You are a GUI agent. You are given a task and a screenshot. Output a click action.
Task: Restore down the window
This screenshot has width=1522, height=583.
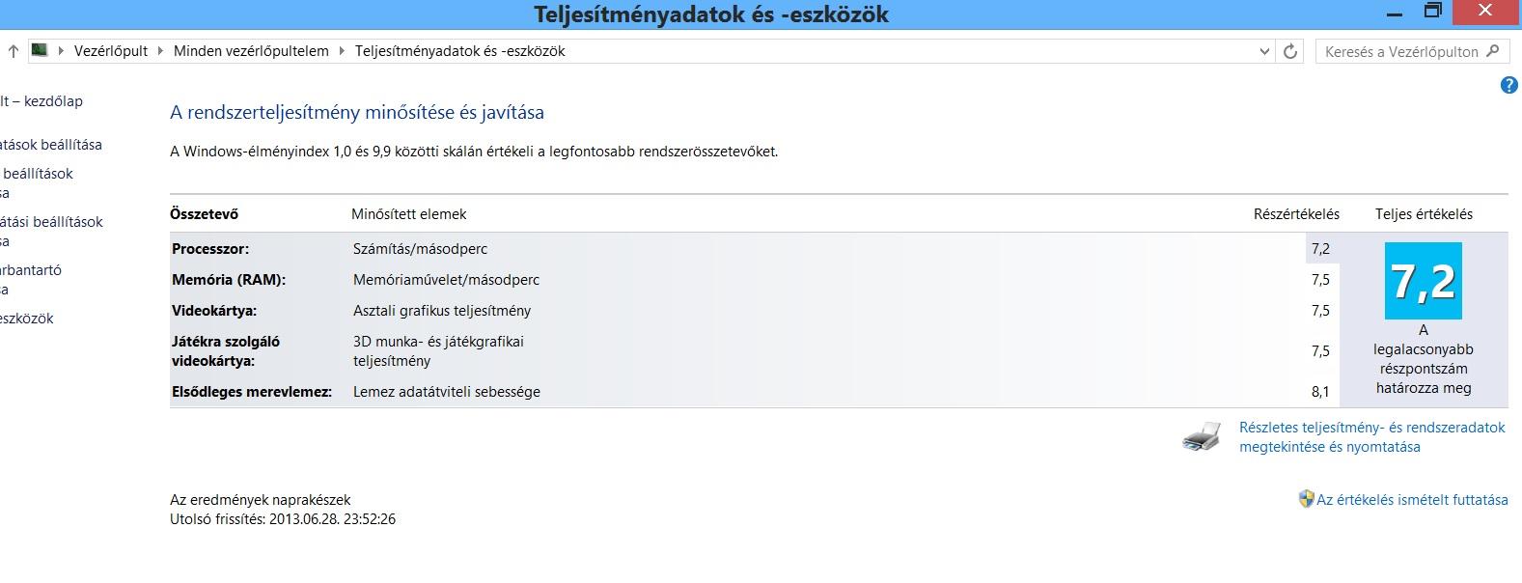pos(1433,12)
